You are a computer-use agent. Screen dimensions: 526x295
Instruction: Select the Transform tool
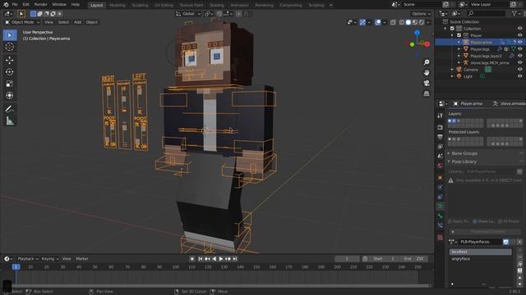tap(10, 95)
